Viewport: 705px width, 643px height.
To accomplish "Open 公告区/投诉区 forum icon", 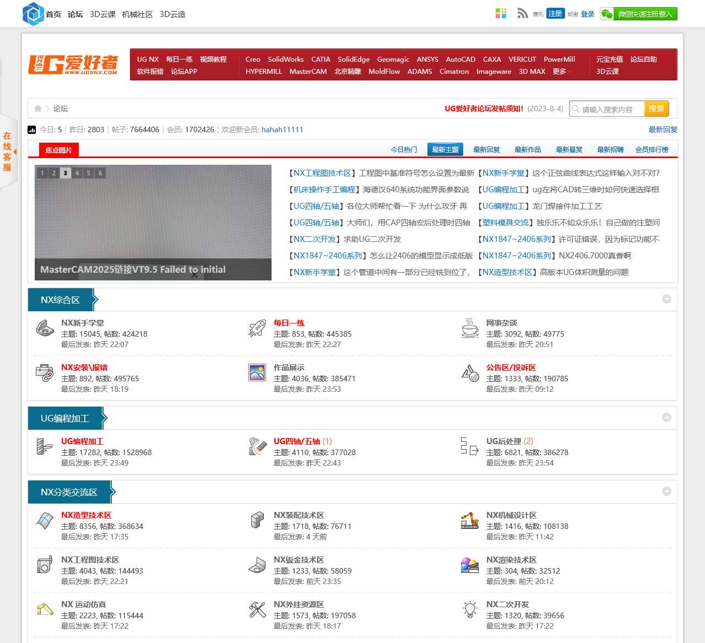I will pyautogui.click(x=470, y=373).
